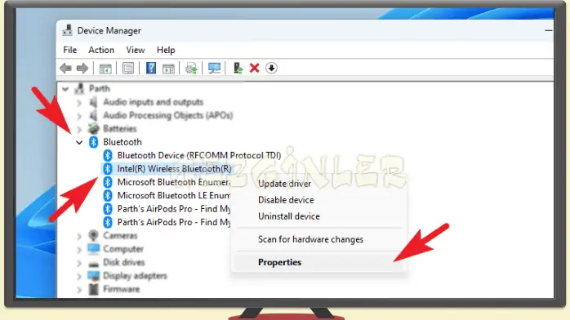
Task: Expand the Display adapters chevron
Action: coord(79,276)
